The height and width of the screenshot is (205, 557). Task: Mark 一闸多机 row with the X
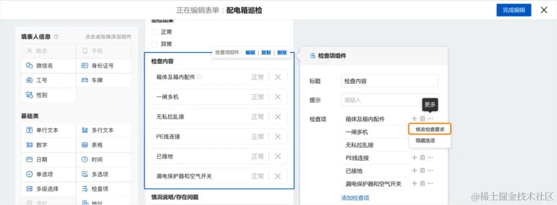[278, 97]
